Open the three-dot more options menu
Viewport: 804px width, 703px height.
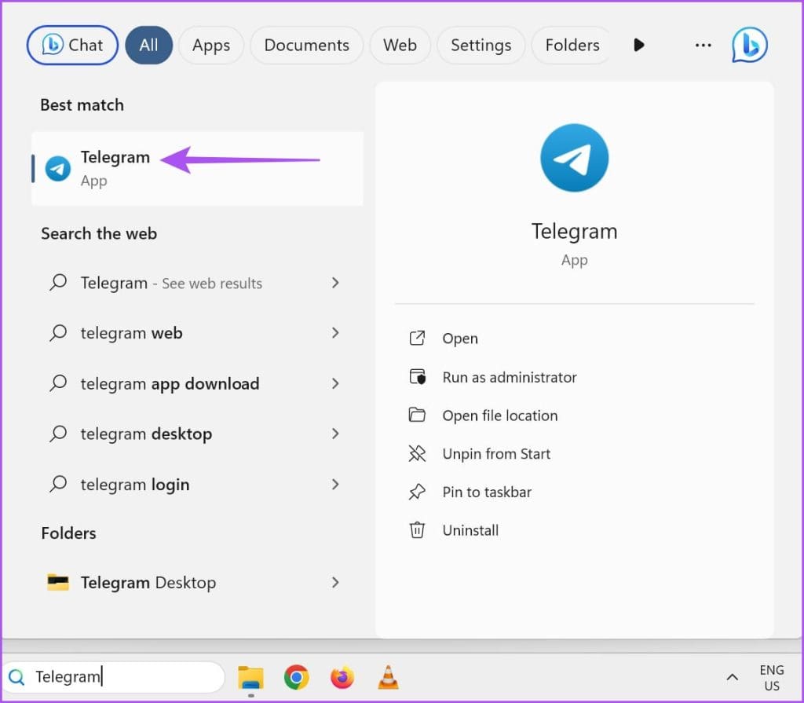click(703, 45)
